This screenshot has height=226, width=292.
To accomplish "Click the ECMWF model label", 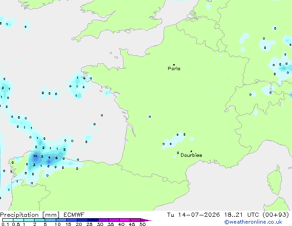I will (x=74, y=215).
